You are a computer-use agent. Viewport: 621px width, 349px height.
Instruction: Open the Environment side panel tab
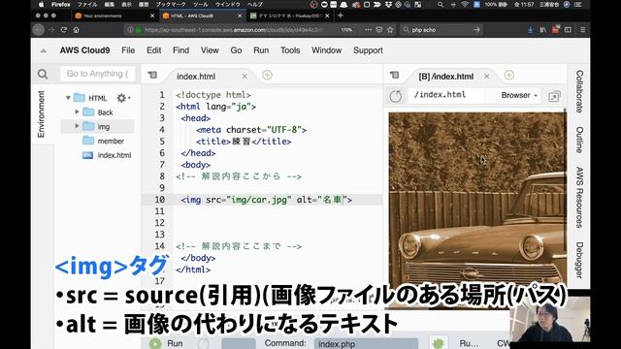[41, 114]
